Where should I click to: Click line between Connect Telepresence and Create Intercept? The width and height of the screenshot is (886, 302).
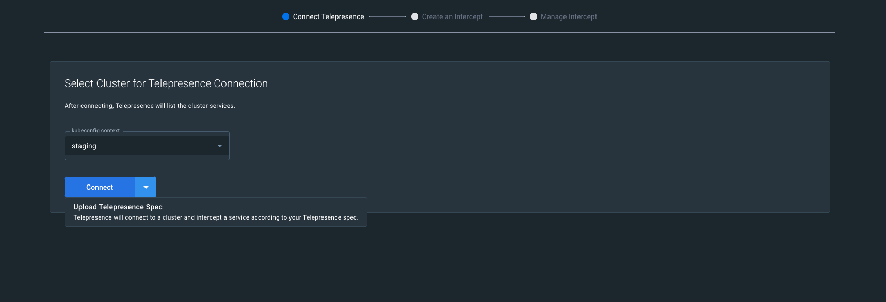(388, 16)
